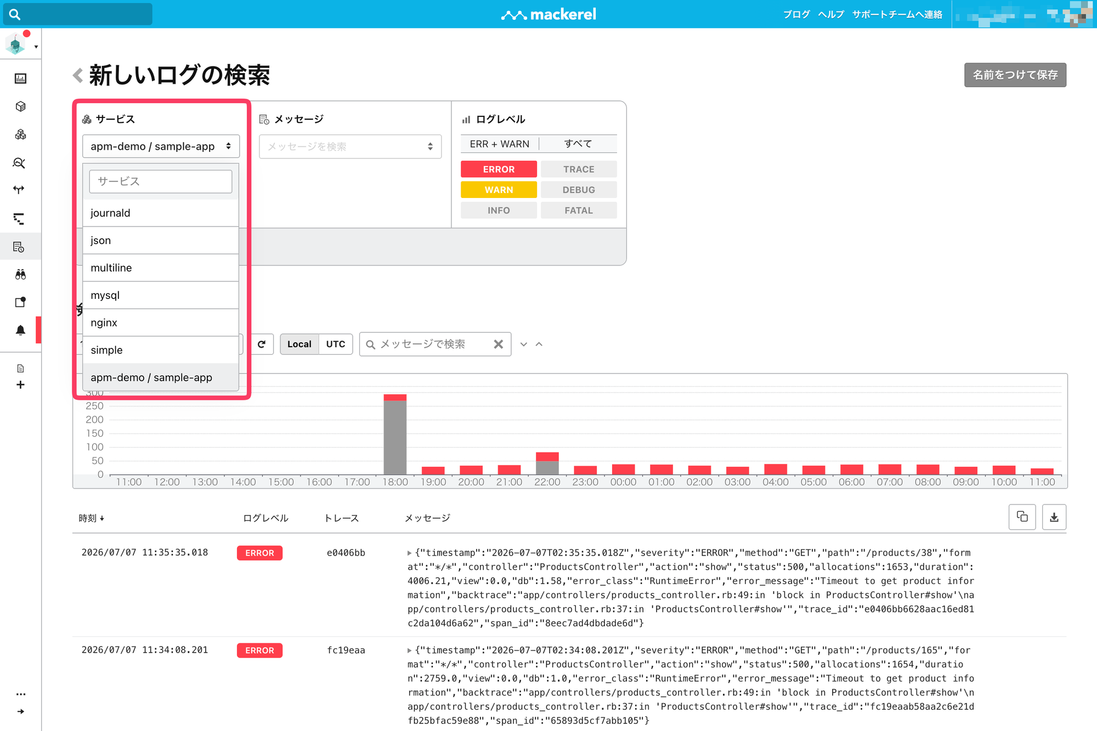The image size is (1097, 731).
Task: Open the hosts cube icon in sidebar
Action: pyautogui.click(x=20, y=106)
